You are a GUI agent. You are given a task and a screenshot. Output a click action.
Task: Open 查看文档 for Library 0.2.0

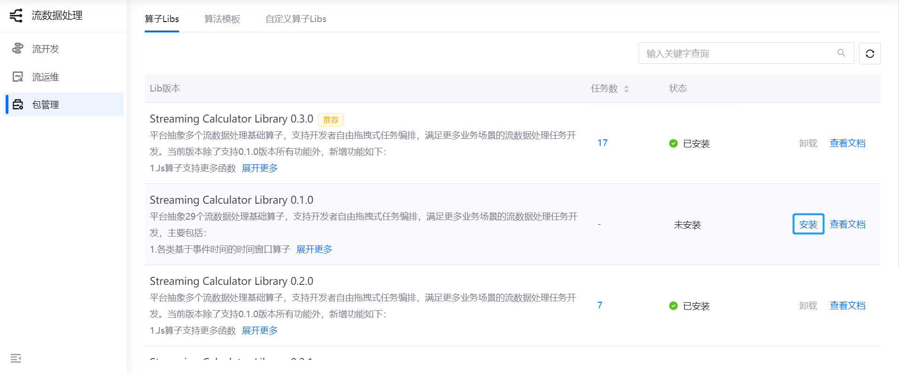[x=848, y=305]
